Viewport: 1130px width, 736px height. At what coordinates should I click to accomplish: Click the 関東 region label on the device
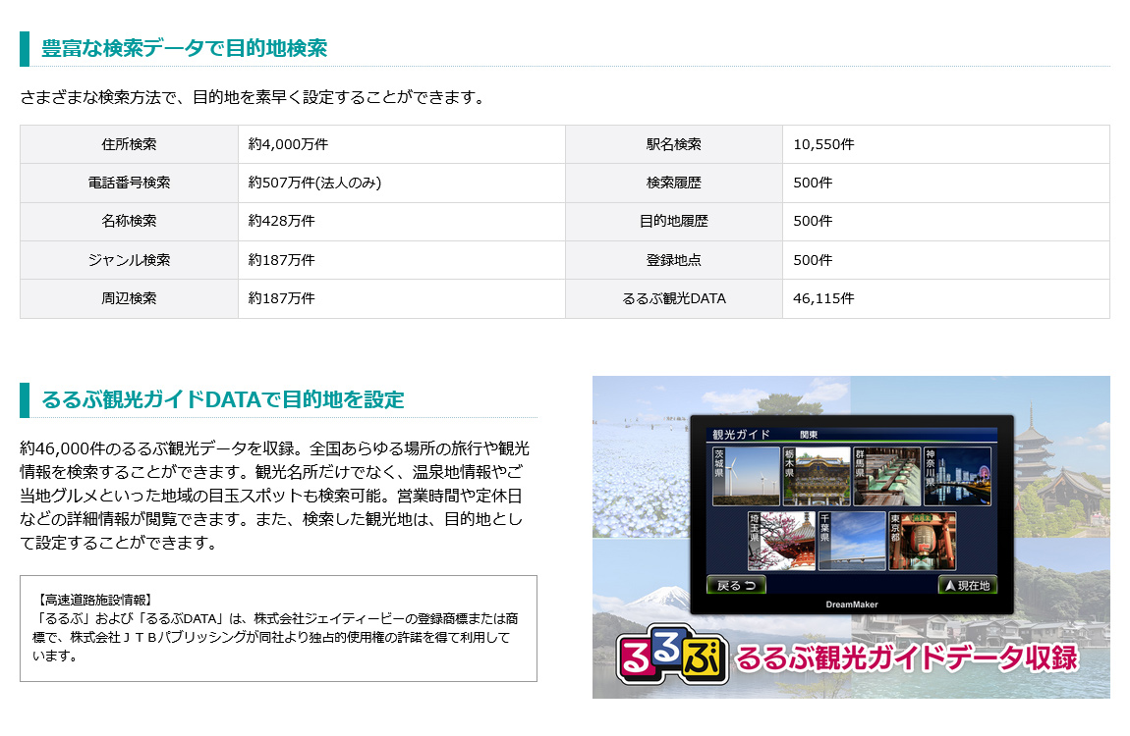[809, 436]
